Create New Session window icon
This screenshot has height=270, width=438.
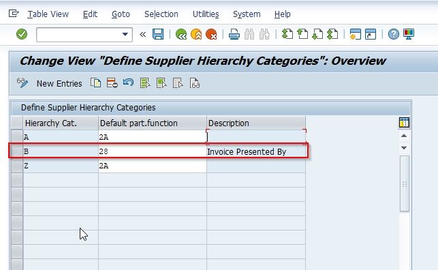[356, 34]
